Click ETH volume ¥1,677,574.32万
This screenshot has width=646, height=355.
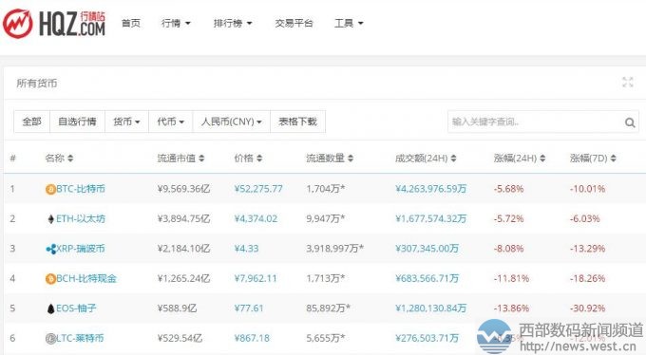coord(431,218)
